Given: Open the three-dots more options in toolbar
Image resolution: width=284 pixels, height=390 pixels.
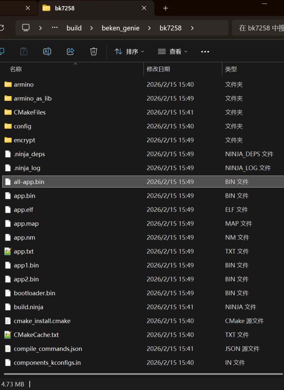Looking at the screenshot, I should 205,52.
